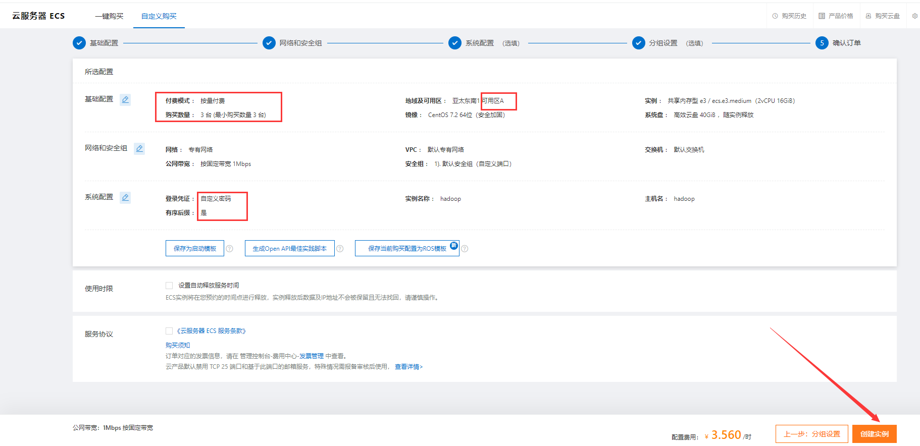Go to the 基础配置 step check circle

[x=79, y=43]
